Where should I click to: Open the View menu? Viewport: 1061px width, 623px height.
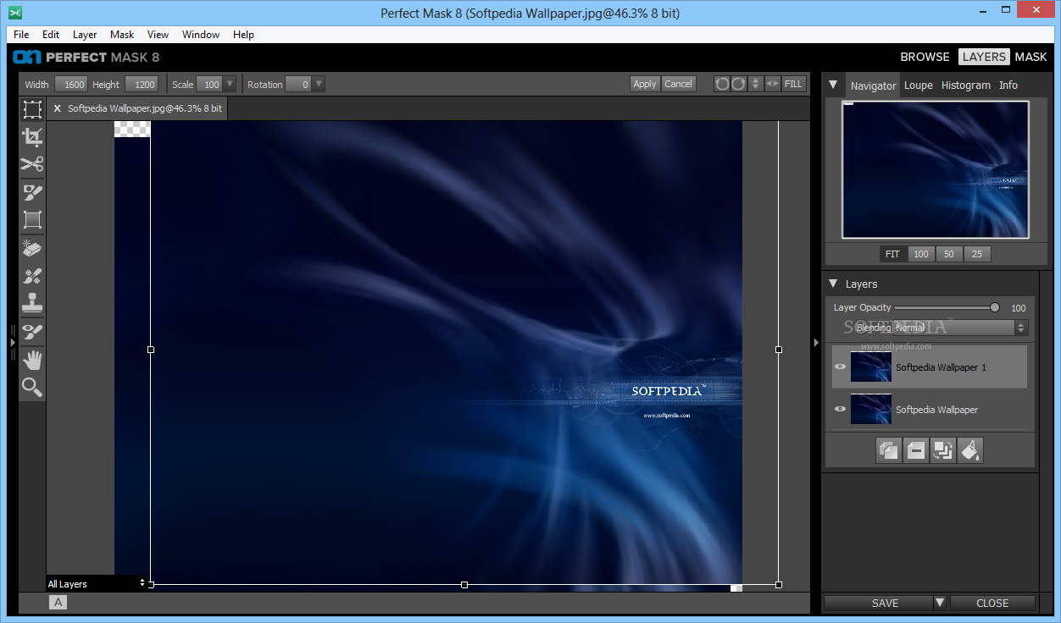[x=158, y=35]
